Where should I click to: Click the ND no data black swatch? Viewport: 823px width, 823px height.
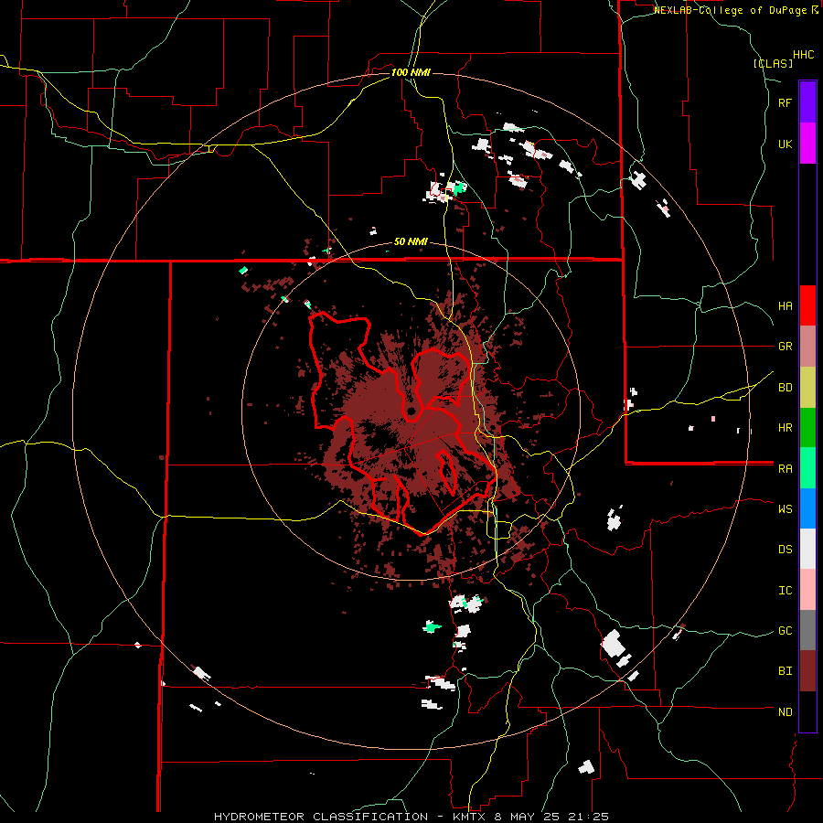[x=807, y=711]
